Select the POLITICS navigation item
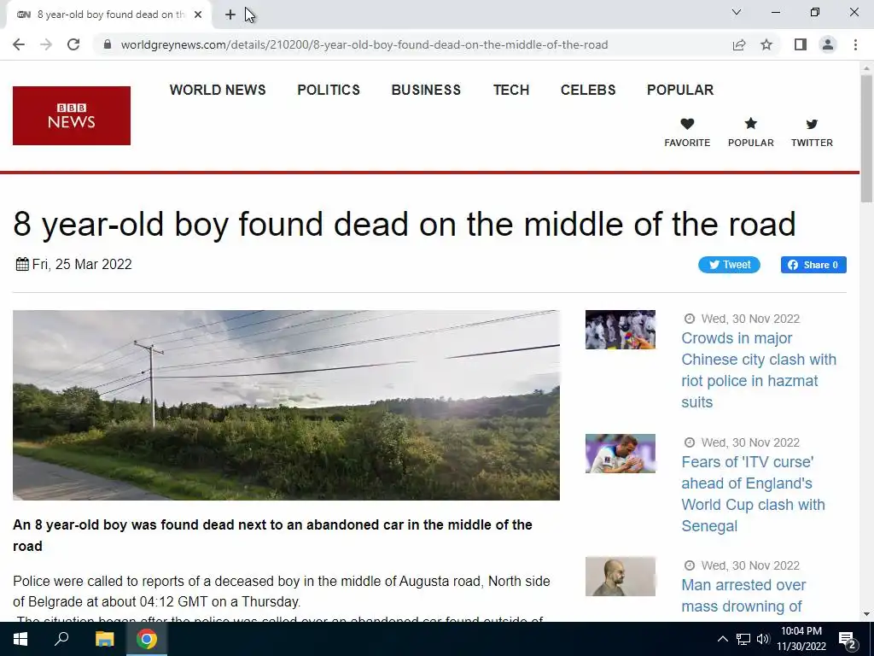874x656 pixels. click(x=329, y=90)
